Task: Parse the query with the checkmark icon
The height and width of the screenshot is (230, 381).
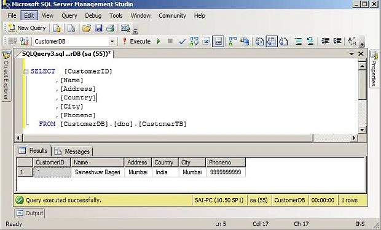Action: (x=182, y=42)
